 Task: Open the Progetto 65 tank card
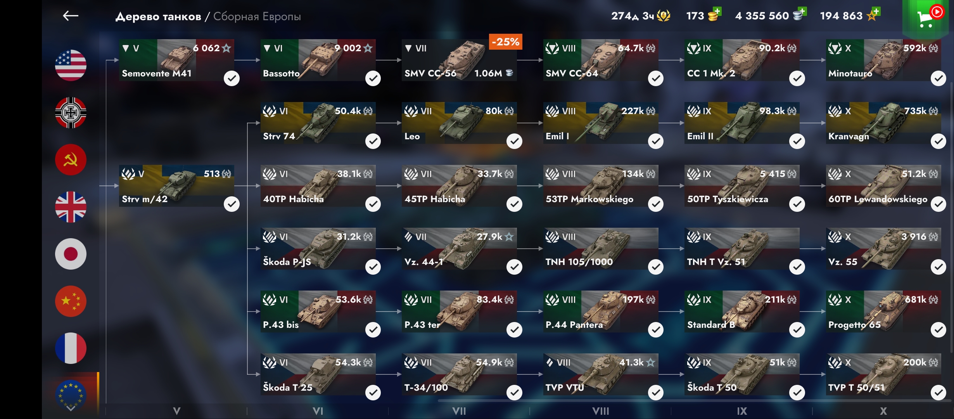point(883,312)
